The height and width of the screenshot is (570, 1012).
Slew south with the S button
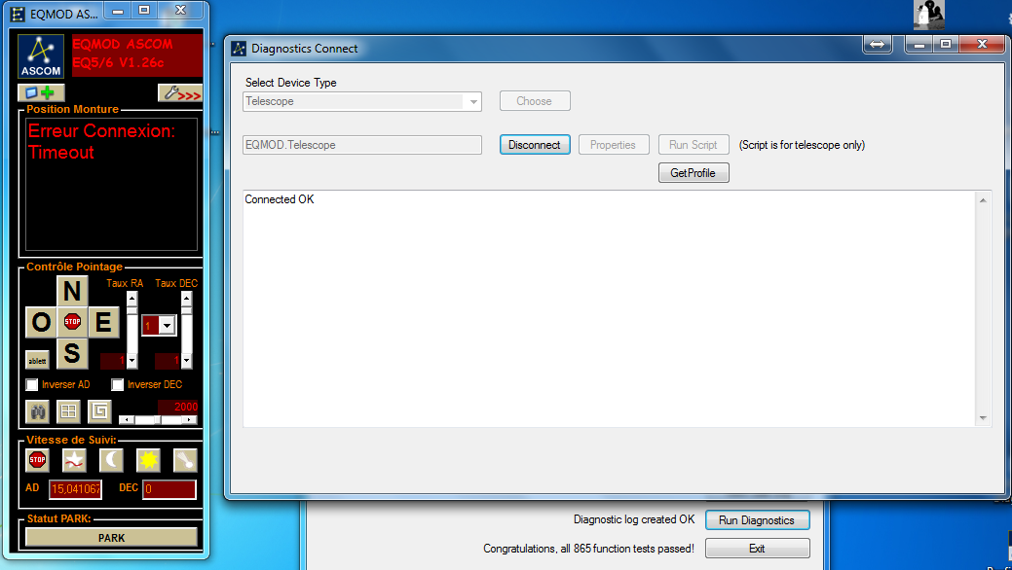(72, 353)
